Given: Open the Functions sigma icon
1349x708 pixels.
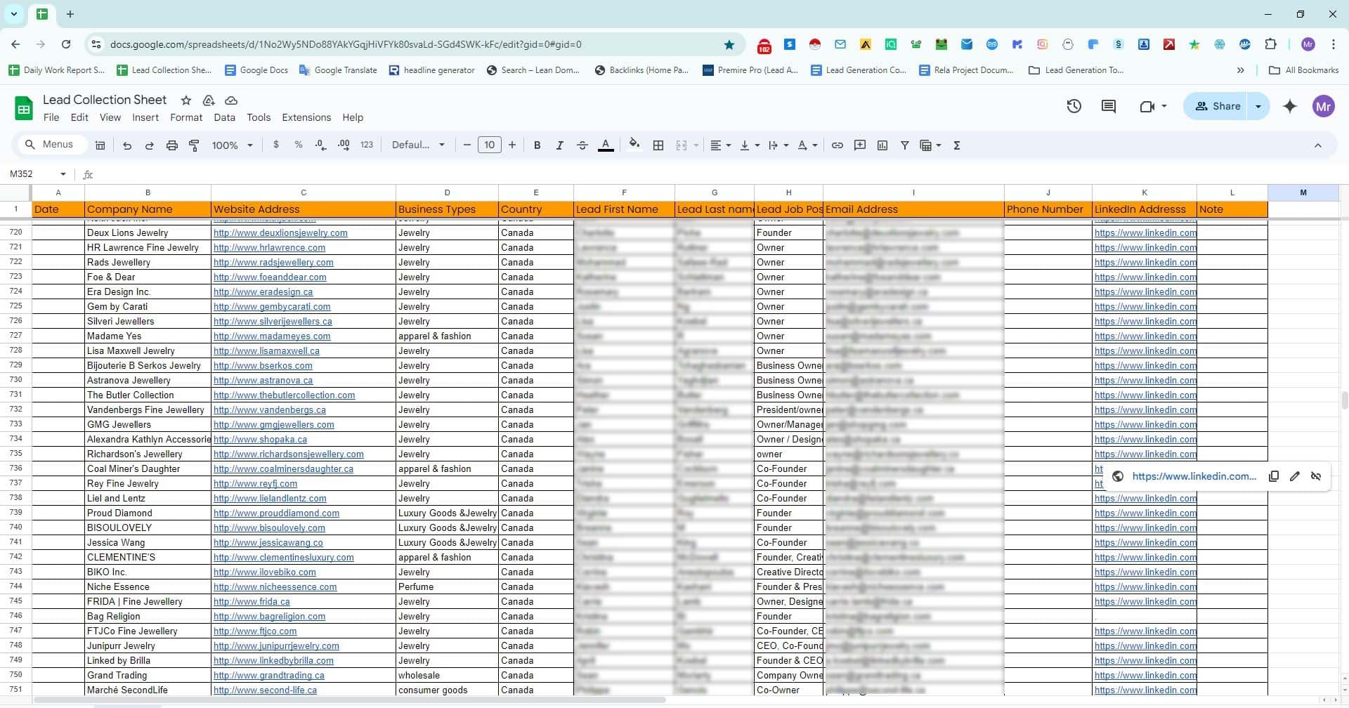Looking at the screenshot, I should [957, 145].
